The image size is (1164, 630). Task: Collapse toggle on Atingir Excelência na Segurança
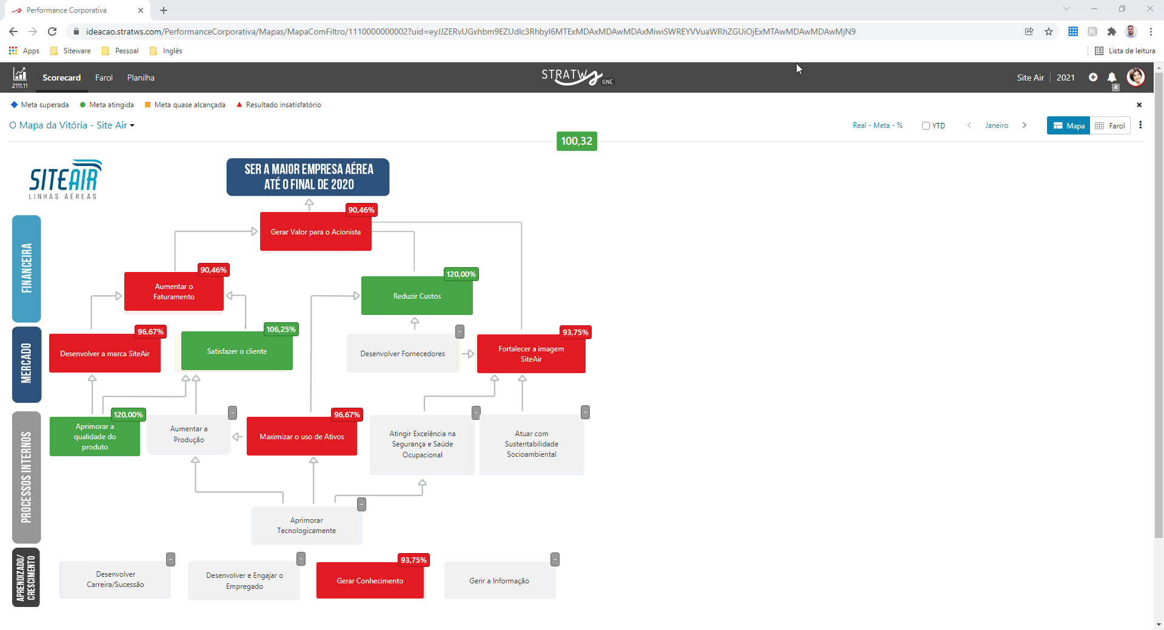(476, 413)
